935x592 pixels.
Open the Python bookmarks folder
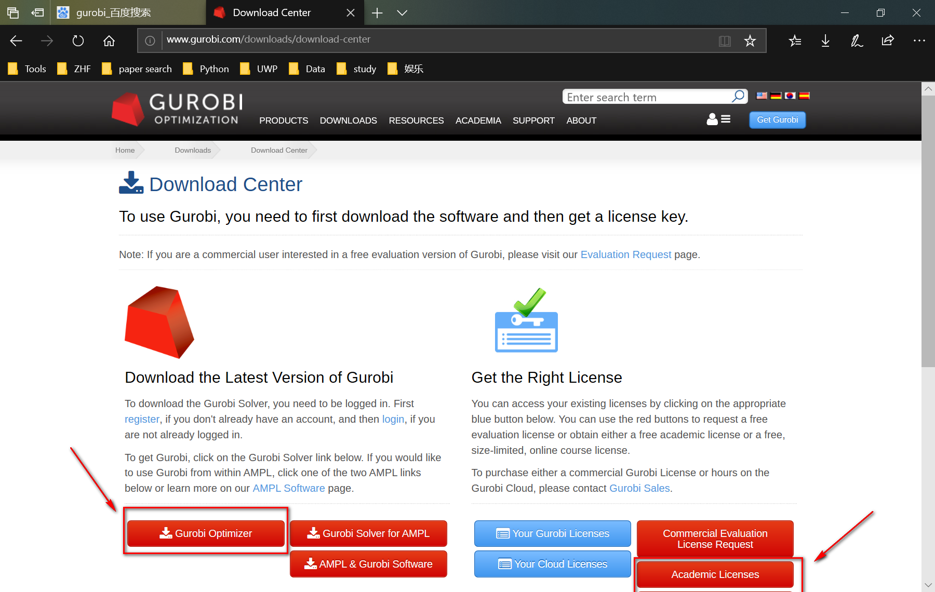click(x=206, y=69)
